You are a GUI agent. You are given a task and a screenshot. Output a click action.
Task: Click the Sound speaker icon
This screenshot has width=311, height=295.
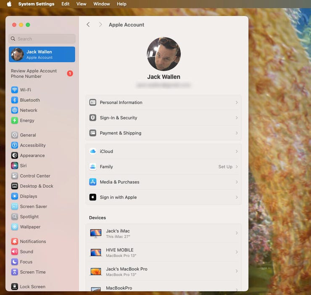pos(14,252)
